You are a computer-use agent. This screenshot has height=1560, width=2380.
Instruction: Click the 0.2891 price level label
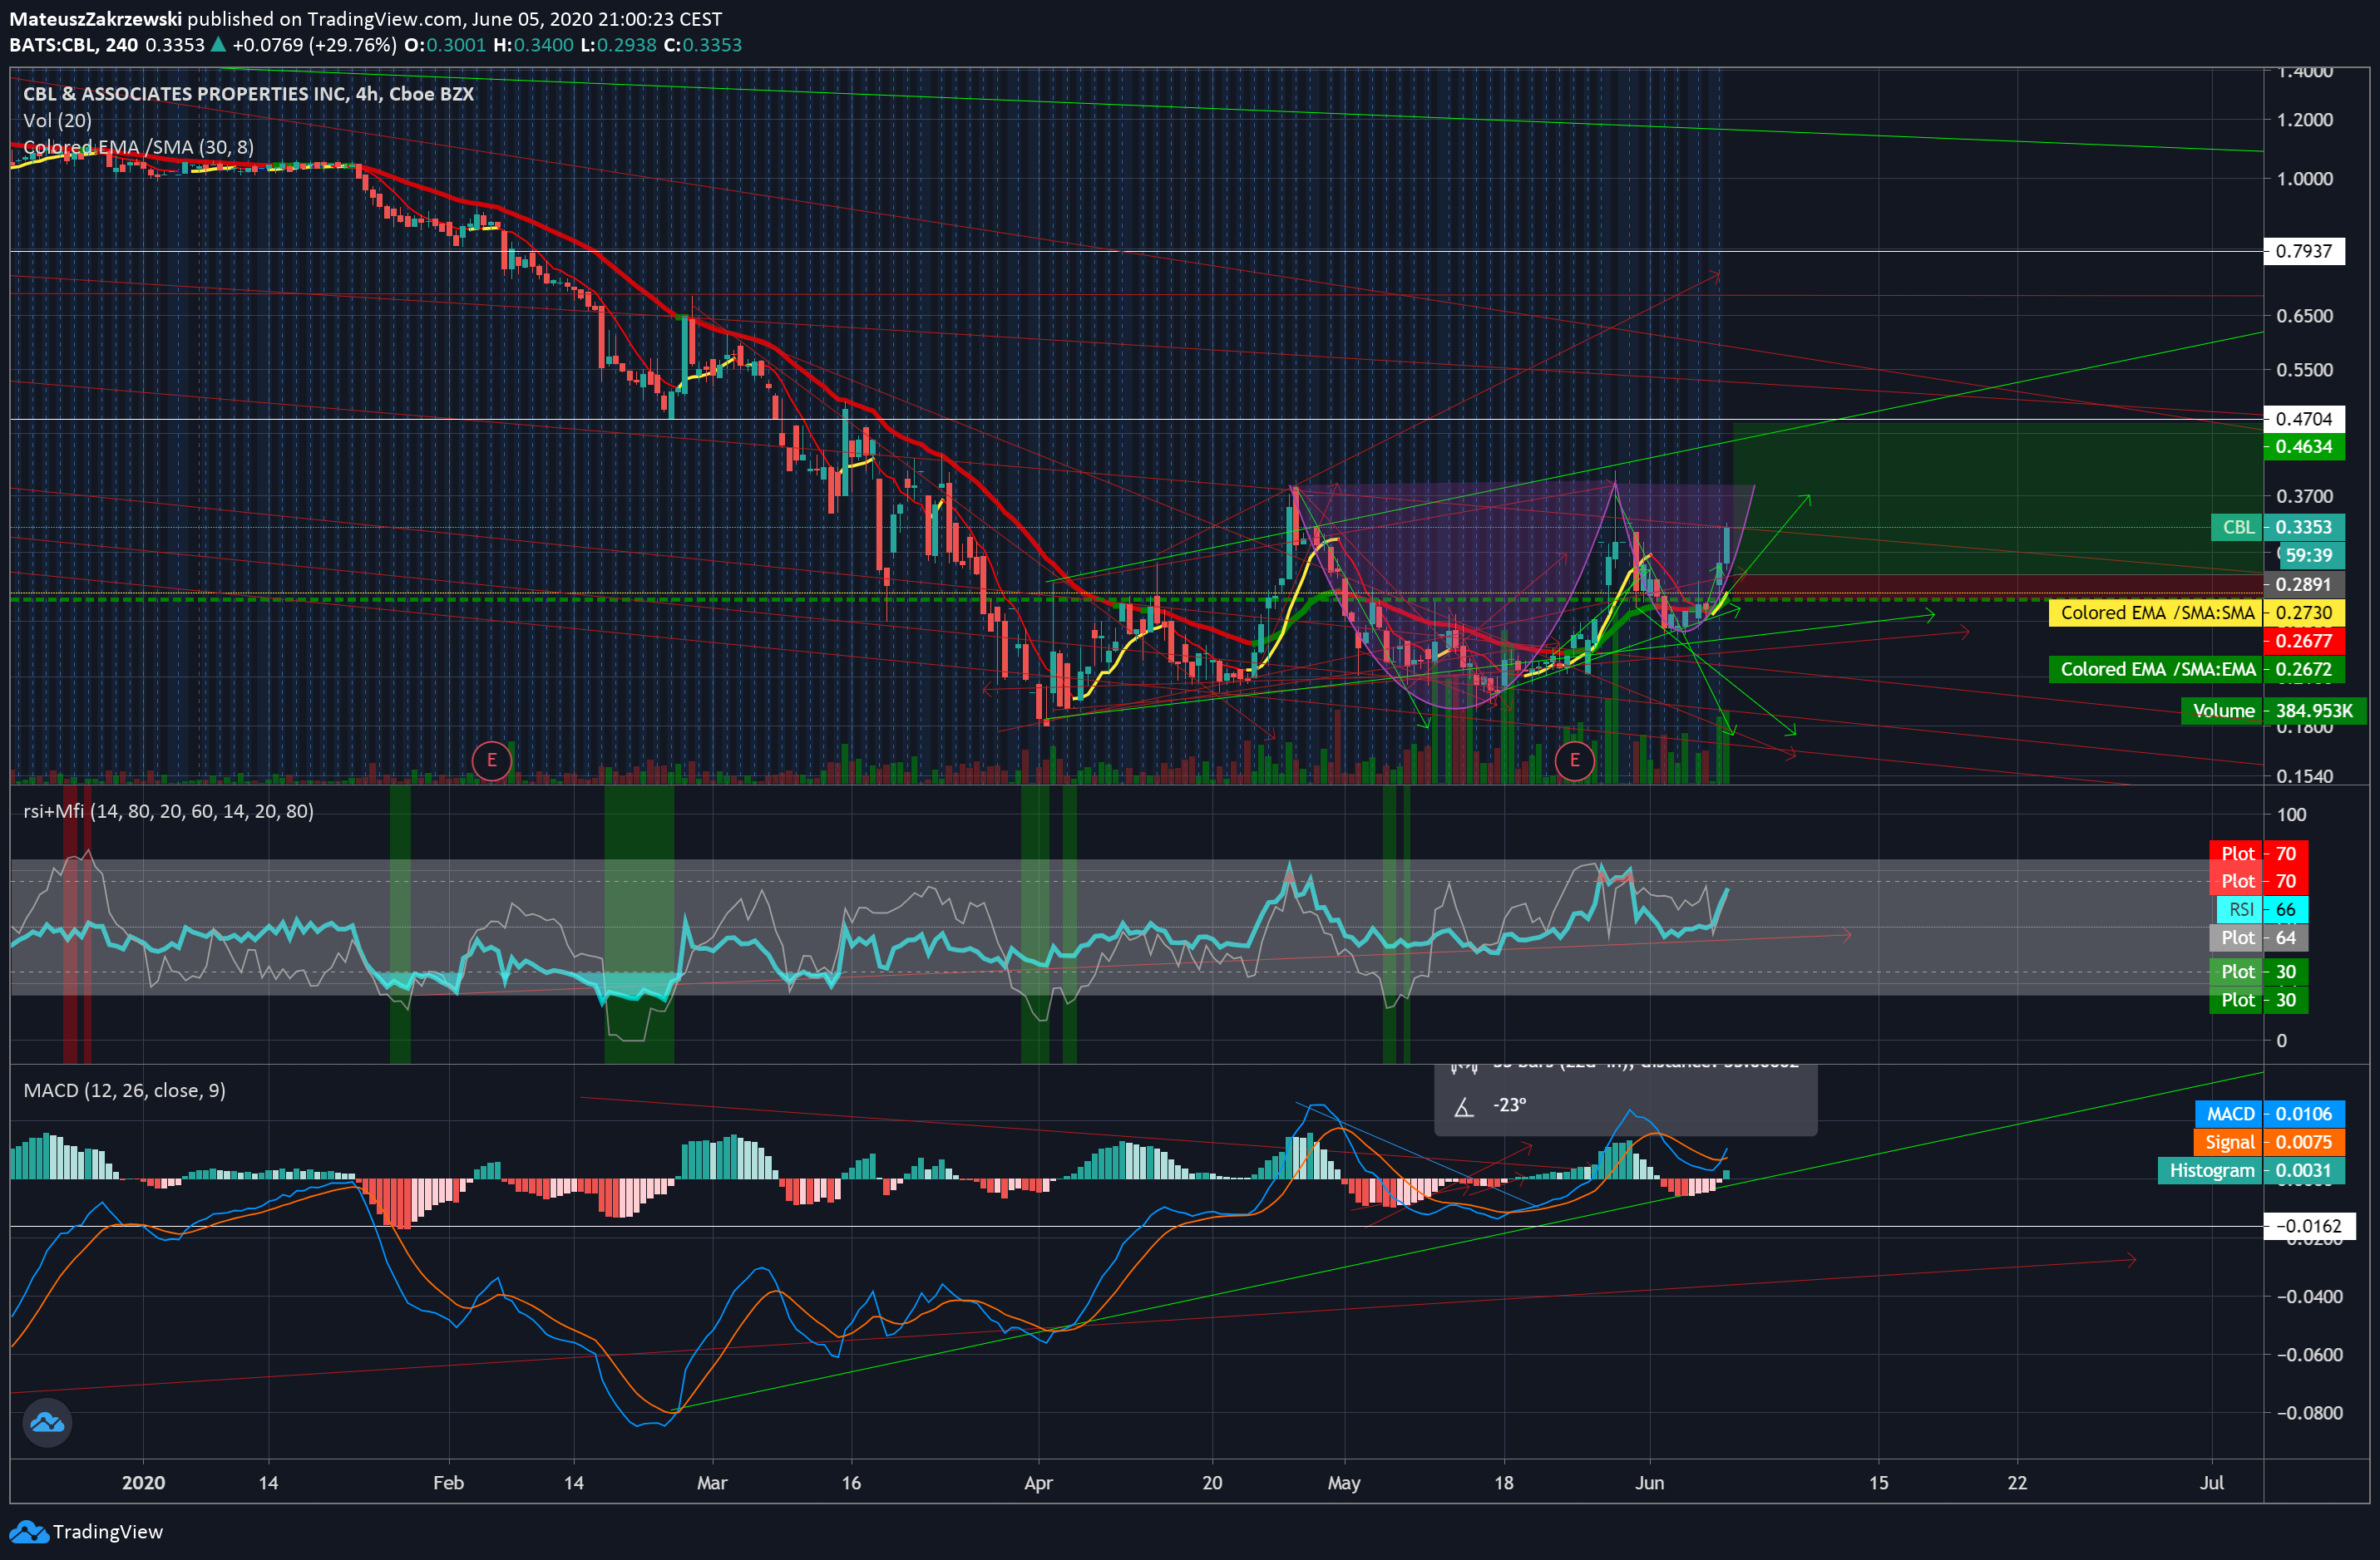[2304, 584]
